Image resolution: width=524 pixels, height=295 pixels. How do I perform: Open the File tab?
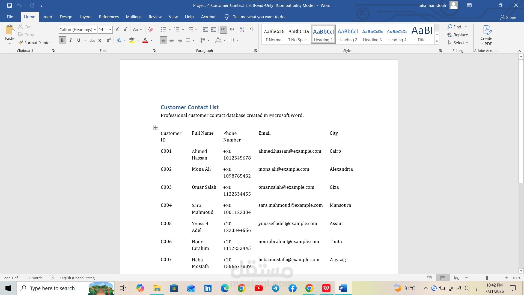(x=10, y=17)
